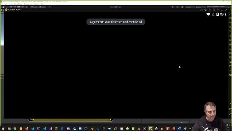Open LDPlayer hamburger menu in title bar

tap(210, 10)
